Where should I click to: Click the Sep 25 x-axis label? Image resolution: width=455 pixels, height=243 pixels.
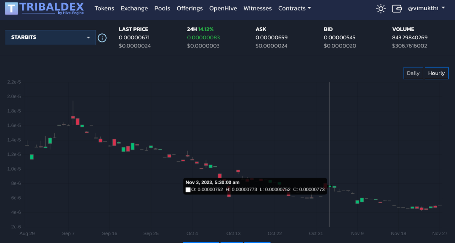pyautogui.click(x=151, y=233)
